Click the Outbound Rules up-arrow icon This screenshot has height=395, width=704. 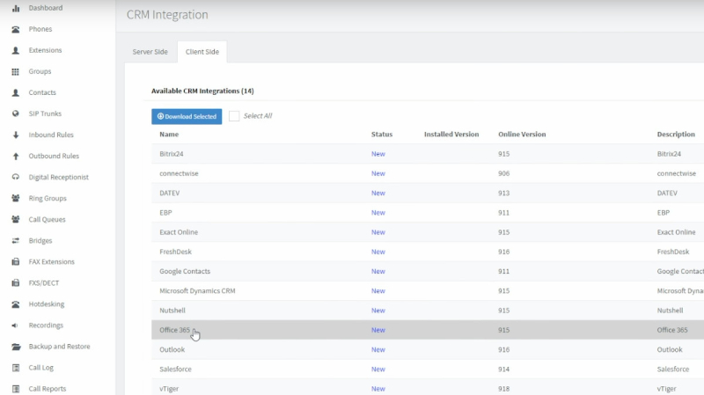point(16,157)
